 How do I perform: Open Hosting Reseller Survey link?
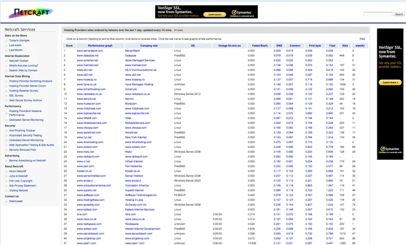tap(23, 91)
